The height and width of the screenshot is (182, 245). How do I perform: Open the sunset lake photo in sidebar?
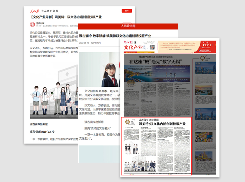point(204,90)
